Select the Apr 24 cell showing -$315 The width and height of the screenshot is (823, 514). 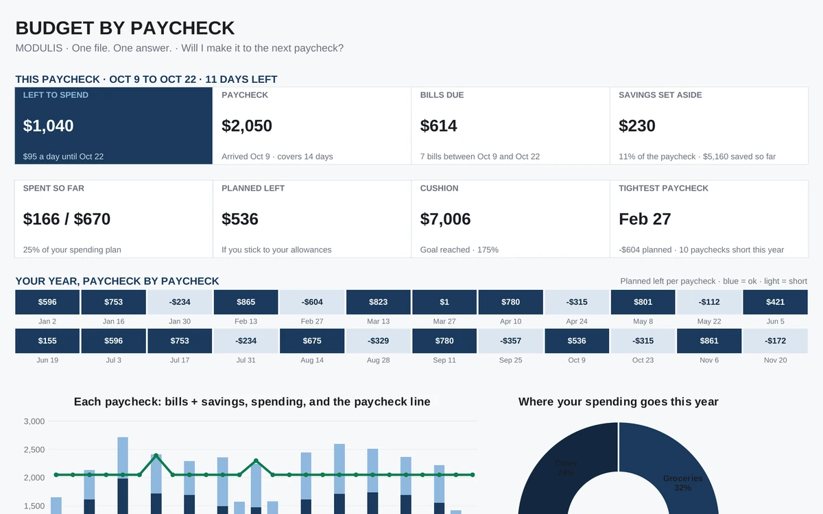(577, 302)
